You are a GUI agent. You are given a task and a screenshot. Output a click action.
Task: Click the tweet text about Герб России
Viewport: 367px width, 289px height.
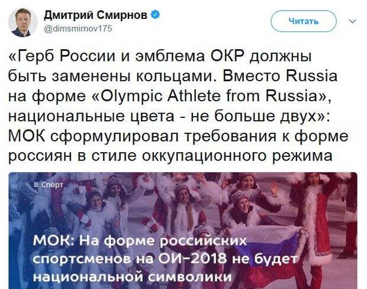[178, 106]
